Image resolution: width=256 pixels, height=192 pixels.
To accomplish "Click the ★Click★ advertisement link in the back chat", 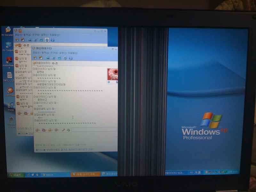I will tap(26, 133).
